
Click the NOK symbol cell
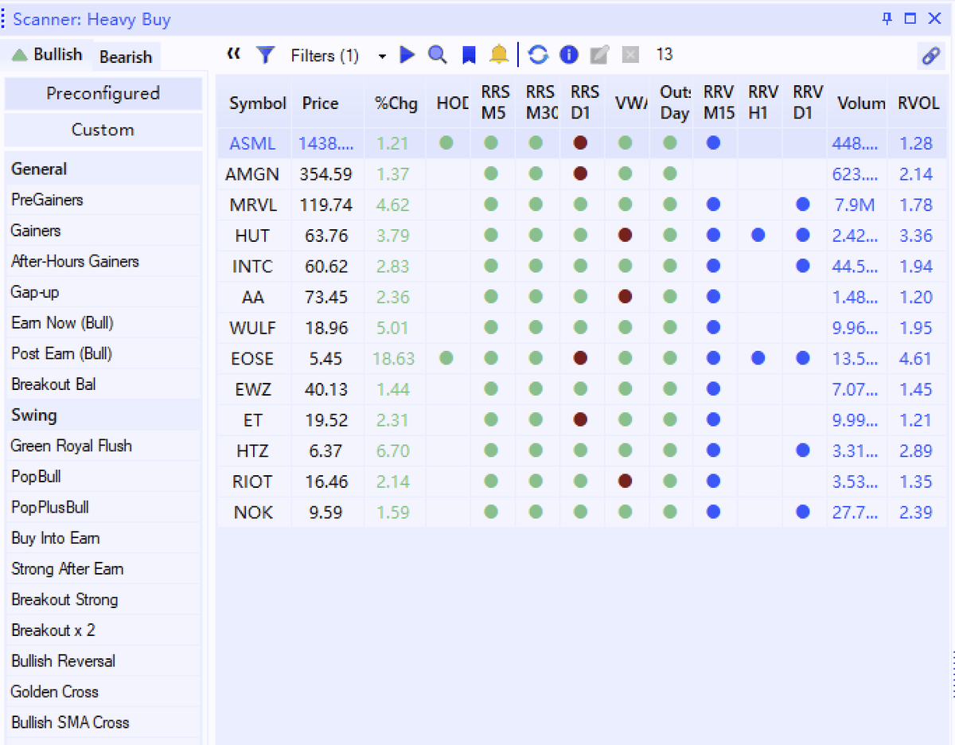255,513
